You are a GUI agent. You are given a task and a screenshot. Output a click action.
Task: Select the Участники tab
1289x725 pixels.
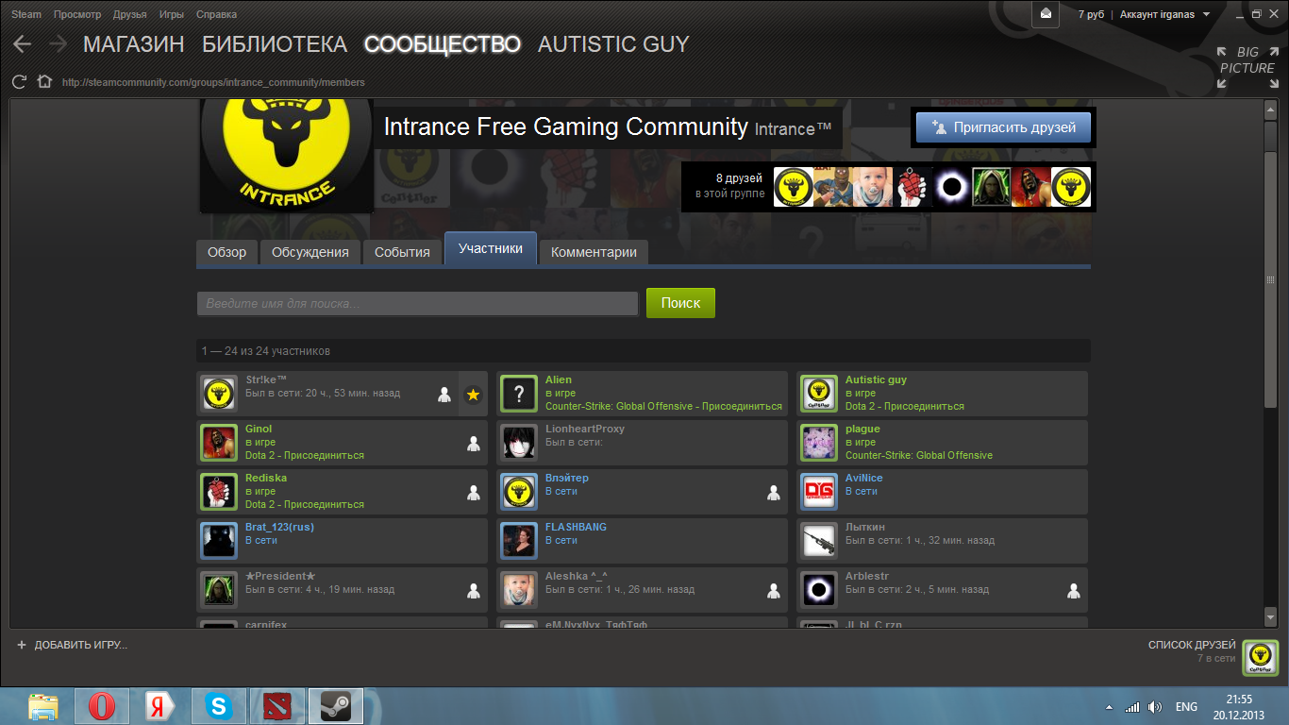click(491, 248)
